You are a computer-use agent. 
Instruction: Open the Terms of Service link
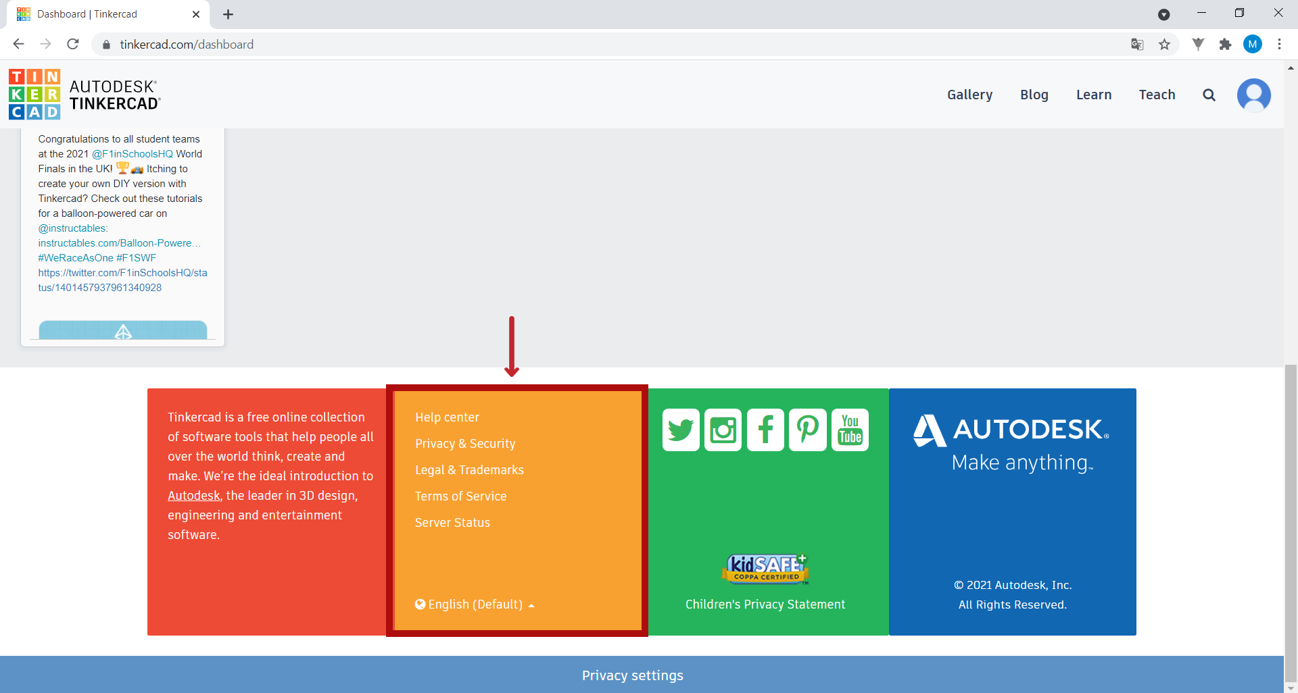460,496
